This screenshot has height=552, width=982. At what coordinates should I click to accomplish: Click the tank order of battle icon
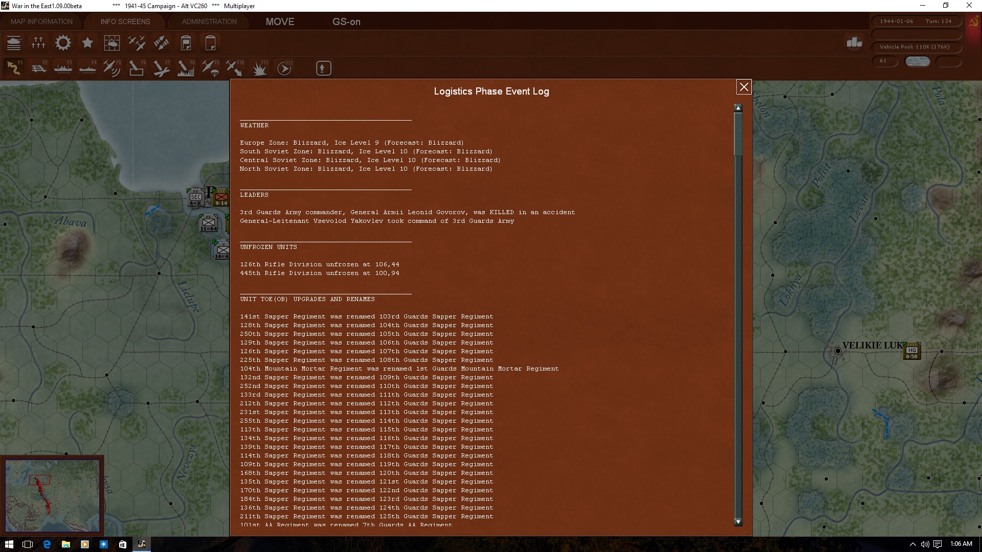pyautogui.click(x=14, y=43)
